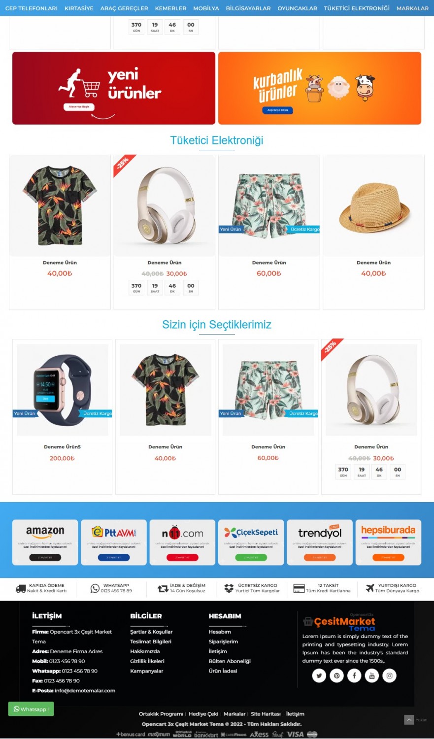434x739 pixels.
Task: Select the straw hat product image
Action: pos(374,206)
